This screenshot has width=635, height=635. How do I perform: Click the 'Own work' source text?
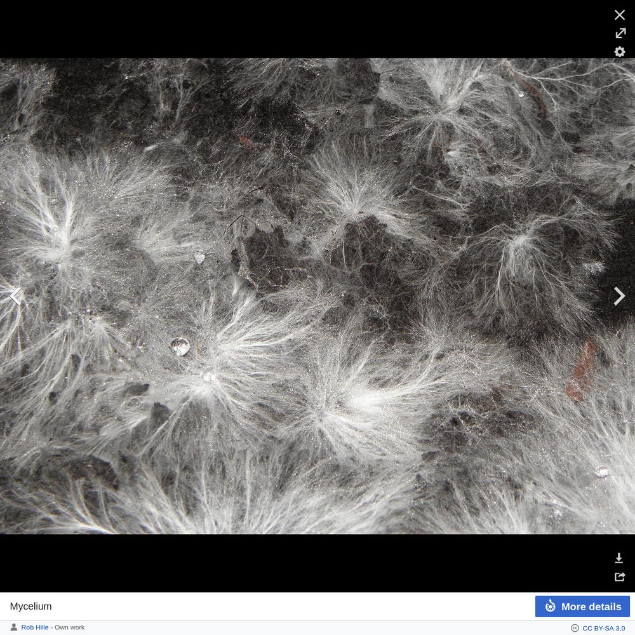pyautogui.click(x=70, y=627)
